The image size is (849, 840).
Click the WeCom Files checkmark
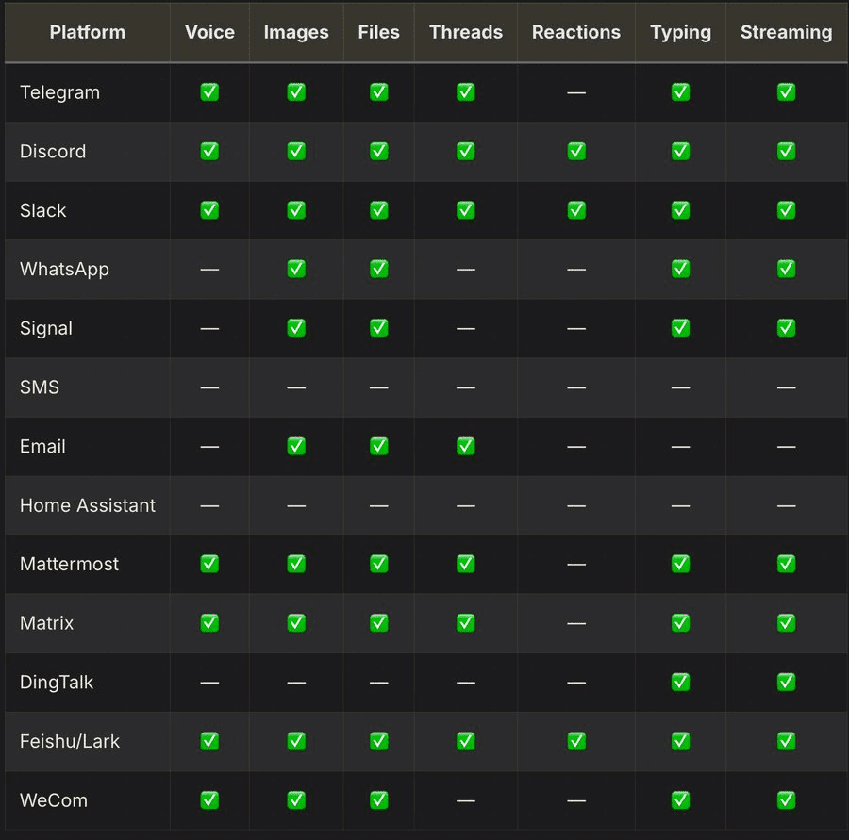click(378, 799)
